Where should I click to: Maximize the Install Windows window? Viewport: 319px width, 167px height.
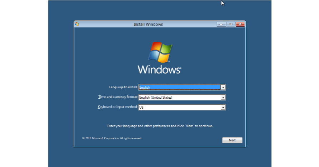(x=230, y=24)
